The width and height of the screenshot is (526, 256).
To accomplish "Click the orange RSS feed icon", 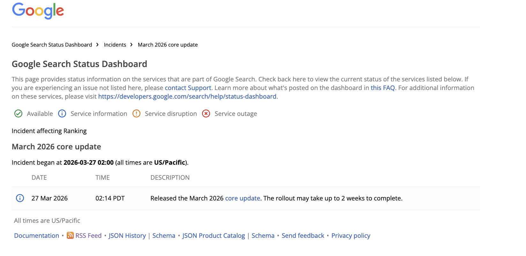I will [70, 236].
